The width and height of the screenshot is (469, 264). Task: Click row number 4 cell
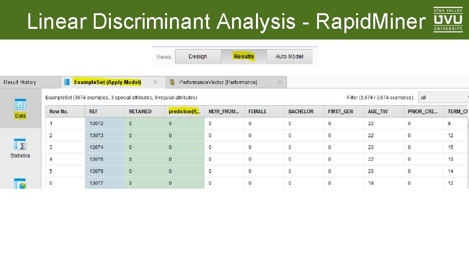[65, 159]
